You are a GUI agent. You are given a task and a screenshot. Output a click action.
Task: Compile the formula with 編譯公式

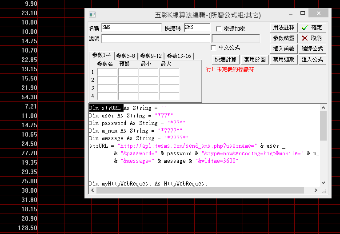[312, 49]
